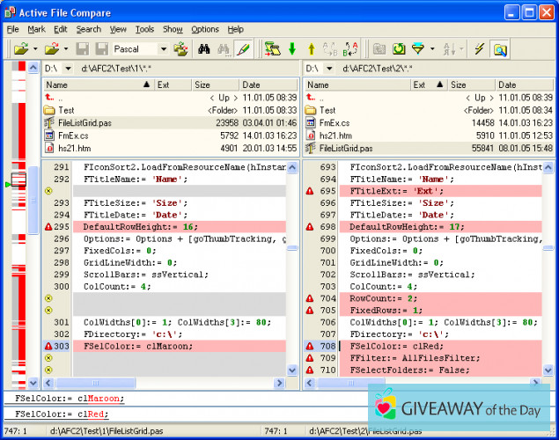
Task: Go to previous difference yellow arrow
Action: pyautogui.click(x=312, y=49)
